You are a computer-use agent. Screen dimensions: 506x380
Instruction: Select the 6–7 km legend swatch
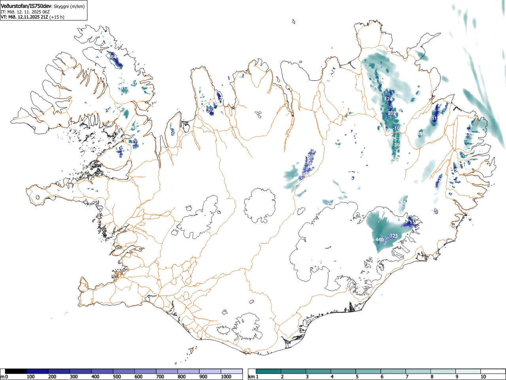click(393, 371)
